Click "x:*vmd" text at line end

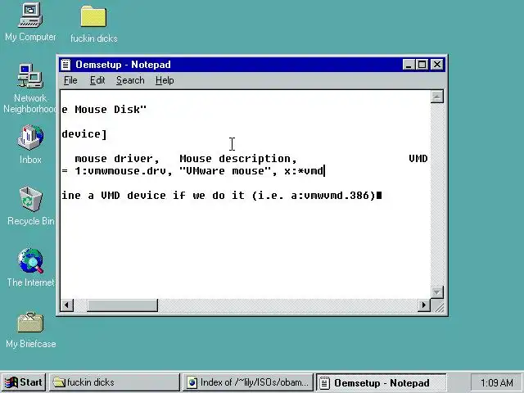point(304,171)
